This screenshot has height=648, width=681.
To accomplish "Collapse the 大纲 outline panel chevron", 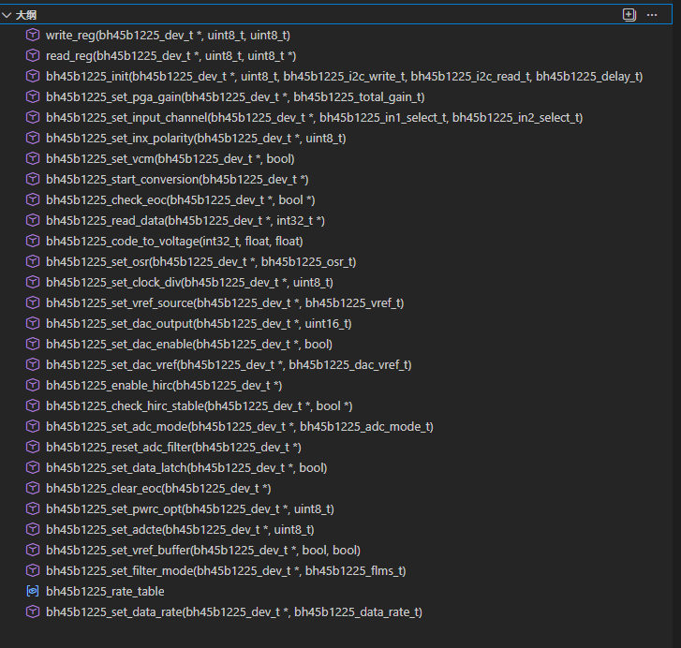I will tap(7, 16).
